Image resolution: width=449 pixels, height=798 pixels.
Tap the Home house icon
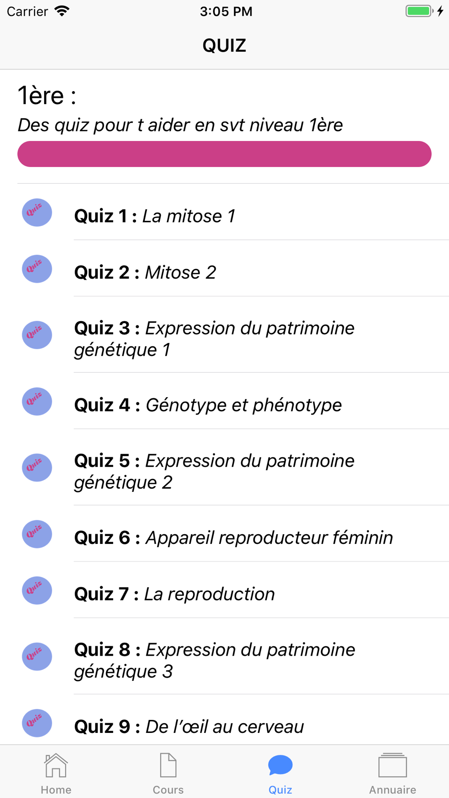coord(56,765)
